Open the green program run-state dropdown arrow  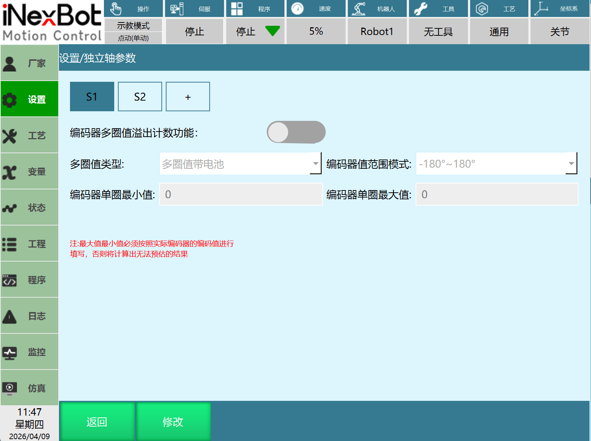[x=273, y=31]
